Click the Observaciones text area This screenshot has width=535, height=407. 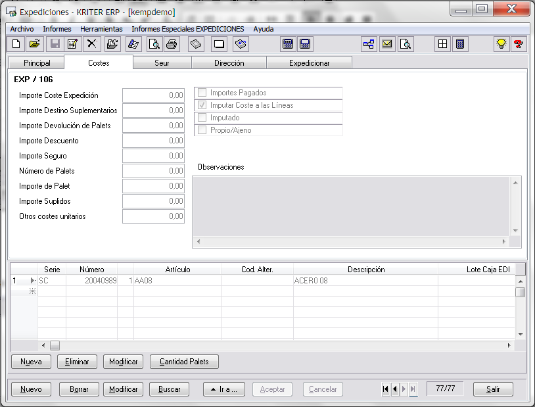[351, 206]
